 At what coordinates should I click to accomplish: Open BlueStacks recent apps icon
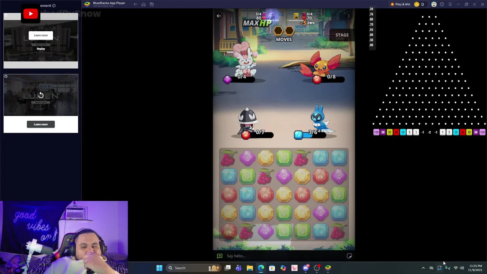151,4
